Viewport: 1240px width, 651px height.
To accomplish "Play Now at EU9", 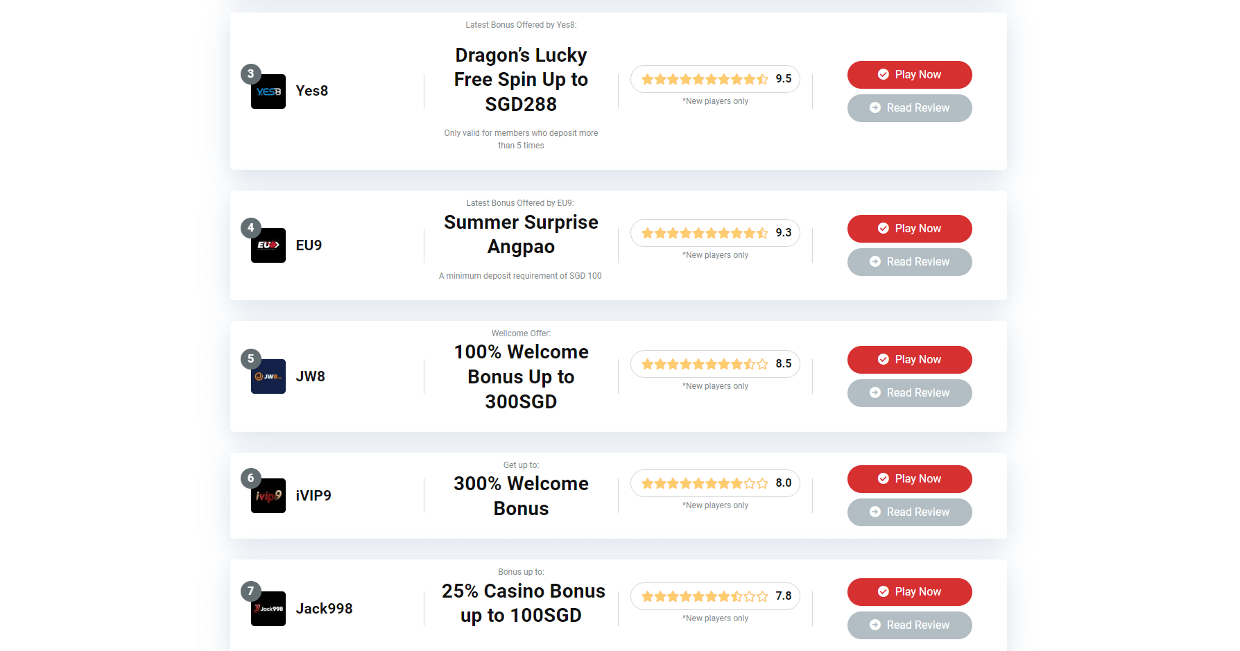I will coord(909,229).
